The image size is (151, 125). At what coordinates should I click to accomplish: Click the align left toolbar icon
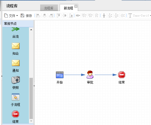[38, 15]
